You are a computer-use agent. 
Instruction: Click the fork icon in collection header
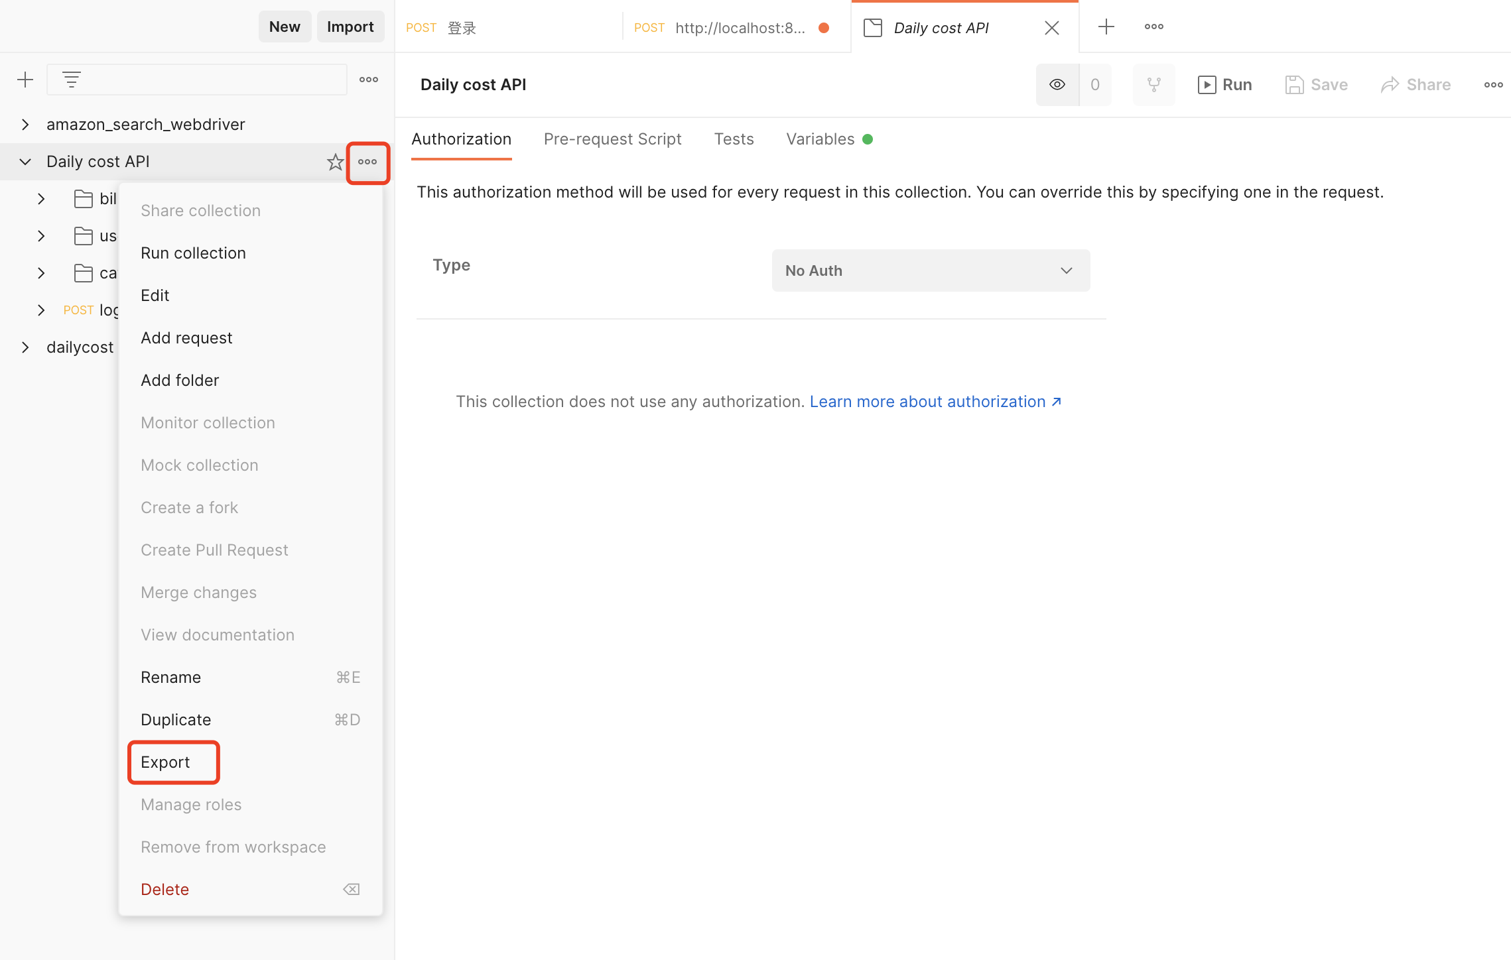(x=1153, y=85)
